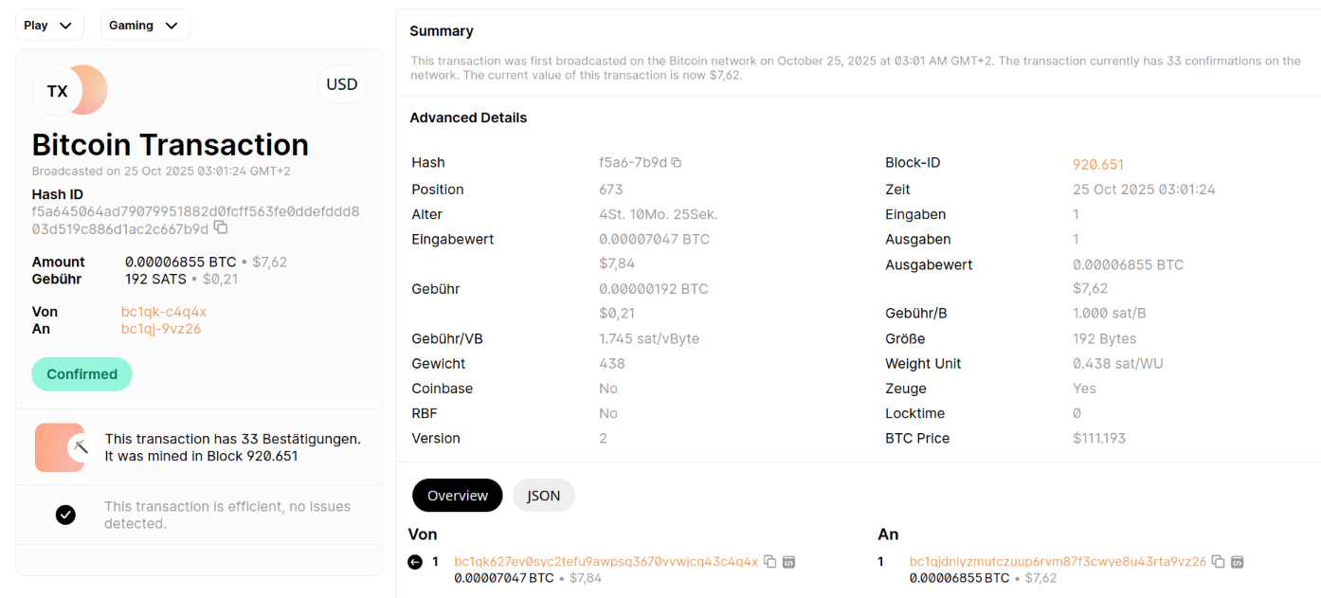Switch to the JSON tab
The image size is (1321, 598).
point(544,496)
